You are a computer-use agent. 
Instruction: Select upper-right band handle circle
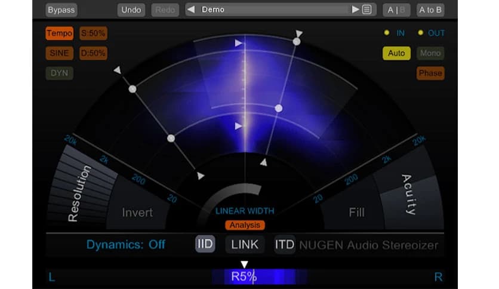point(297,42)
